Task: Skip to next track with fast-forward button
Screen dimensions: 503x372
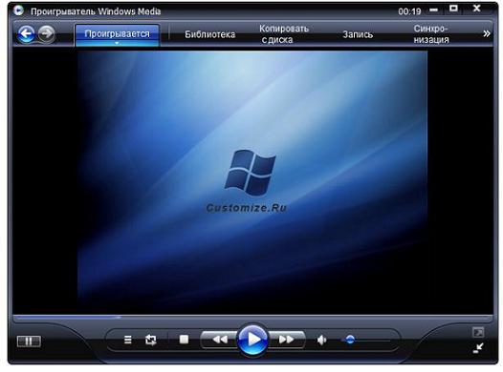Action: click(x=286, y=340)
